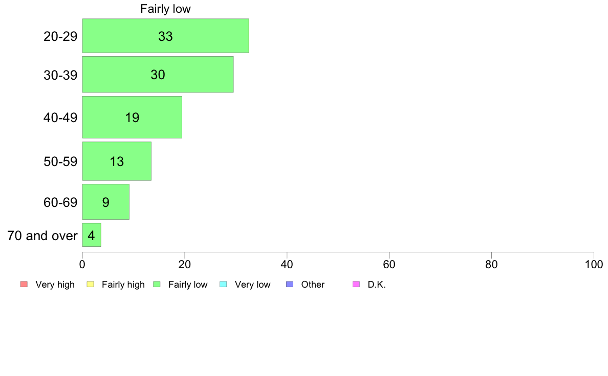
Task: Select the 30-39 bar showing 30
Action: point(158,75)
